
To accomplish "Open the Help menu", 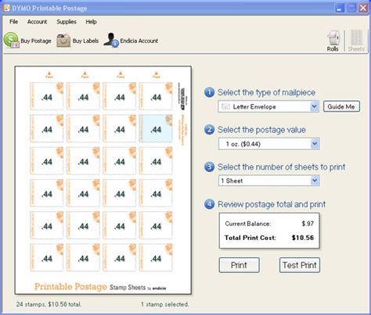I will (92, 22).
